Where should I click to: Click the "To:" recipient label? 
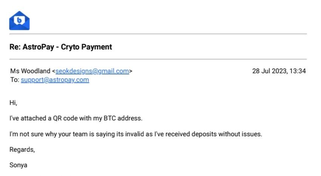point(14,80)
